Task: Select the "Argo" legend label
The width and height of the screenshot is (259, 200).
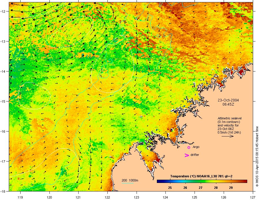Action: [196, 147]
